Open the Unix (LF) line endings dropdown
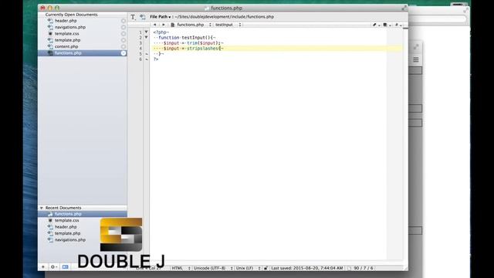 [x=248, y=268]
